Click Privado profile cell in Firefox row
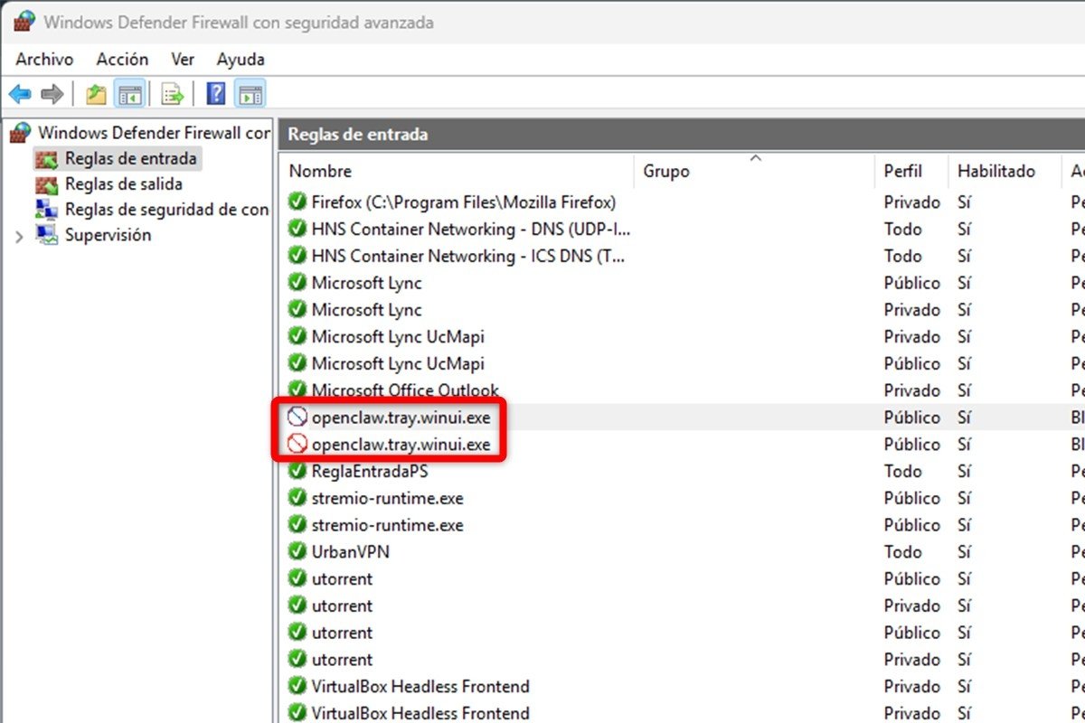Image resolution: width=1085 pixels, height=723 pixels. (x=911, y=202)
